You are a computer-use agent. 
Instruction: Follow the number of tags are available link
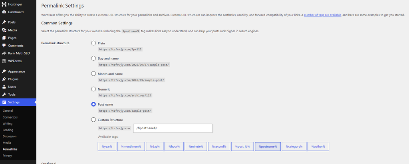(322, 15)
